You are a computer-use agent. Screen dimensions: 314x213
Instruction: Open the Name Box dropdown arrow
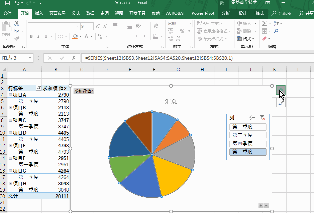pos(30,58)
